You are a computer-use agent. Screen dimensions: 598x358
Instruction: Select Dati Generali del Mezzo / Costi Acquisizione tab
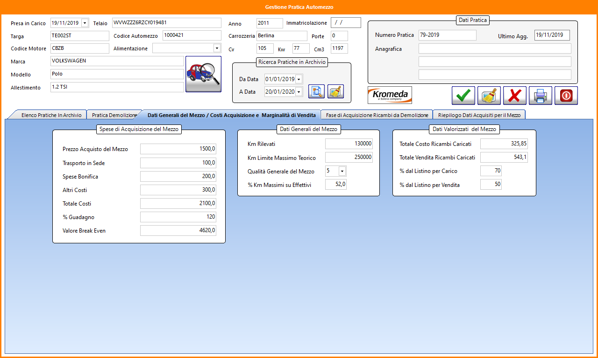click(x=232, y=115)
